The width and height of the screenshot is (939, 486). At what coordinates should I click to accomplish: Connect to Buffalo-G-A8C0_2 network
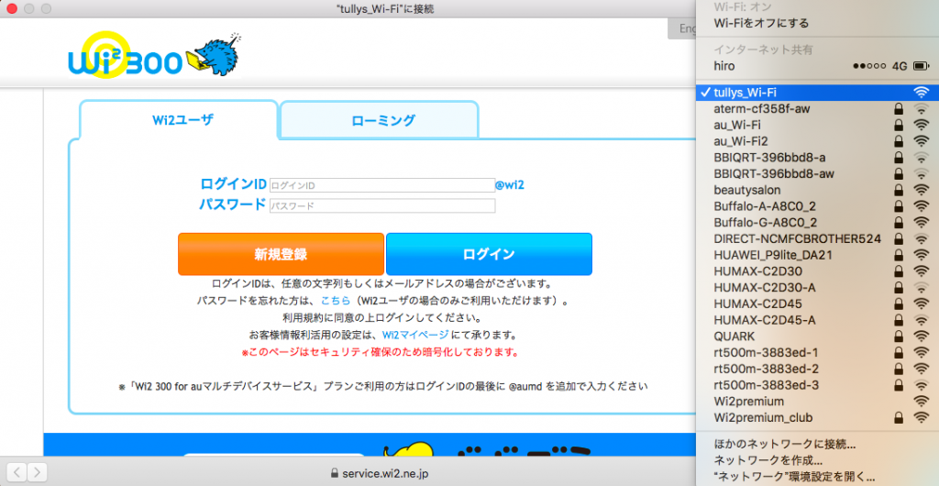[x=818, y=222]
